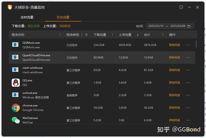Select the QuarkCloudDrive.exe program name

[x=36, y=55]
